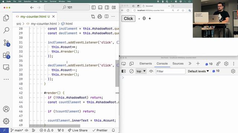Open errors and warnings count in status bar

coord(46,130)
